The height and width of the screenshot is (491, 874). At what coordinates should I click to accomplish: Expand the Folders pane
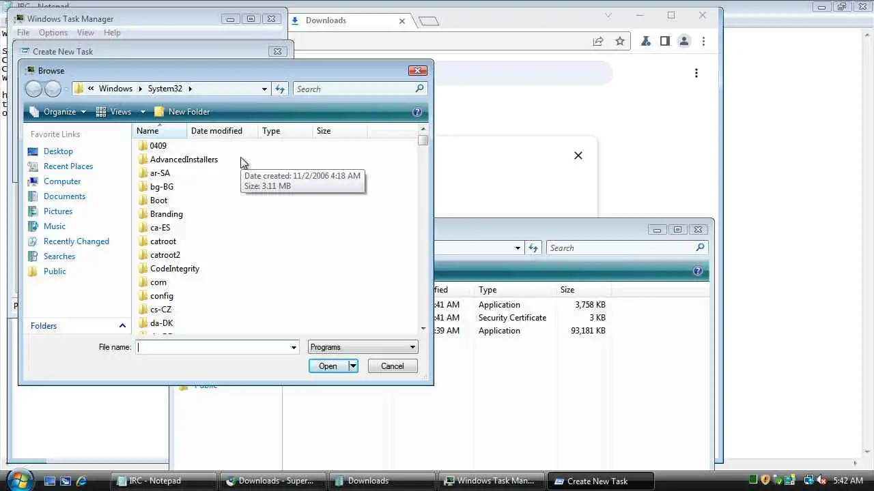(122, 326)
